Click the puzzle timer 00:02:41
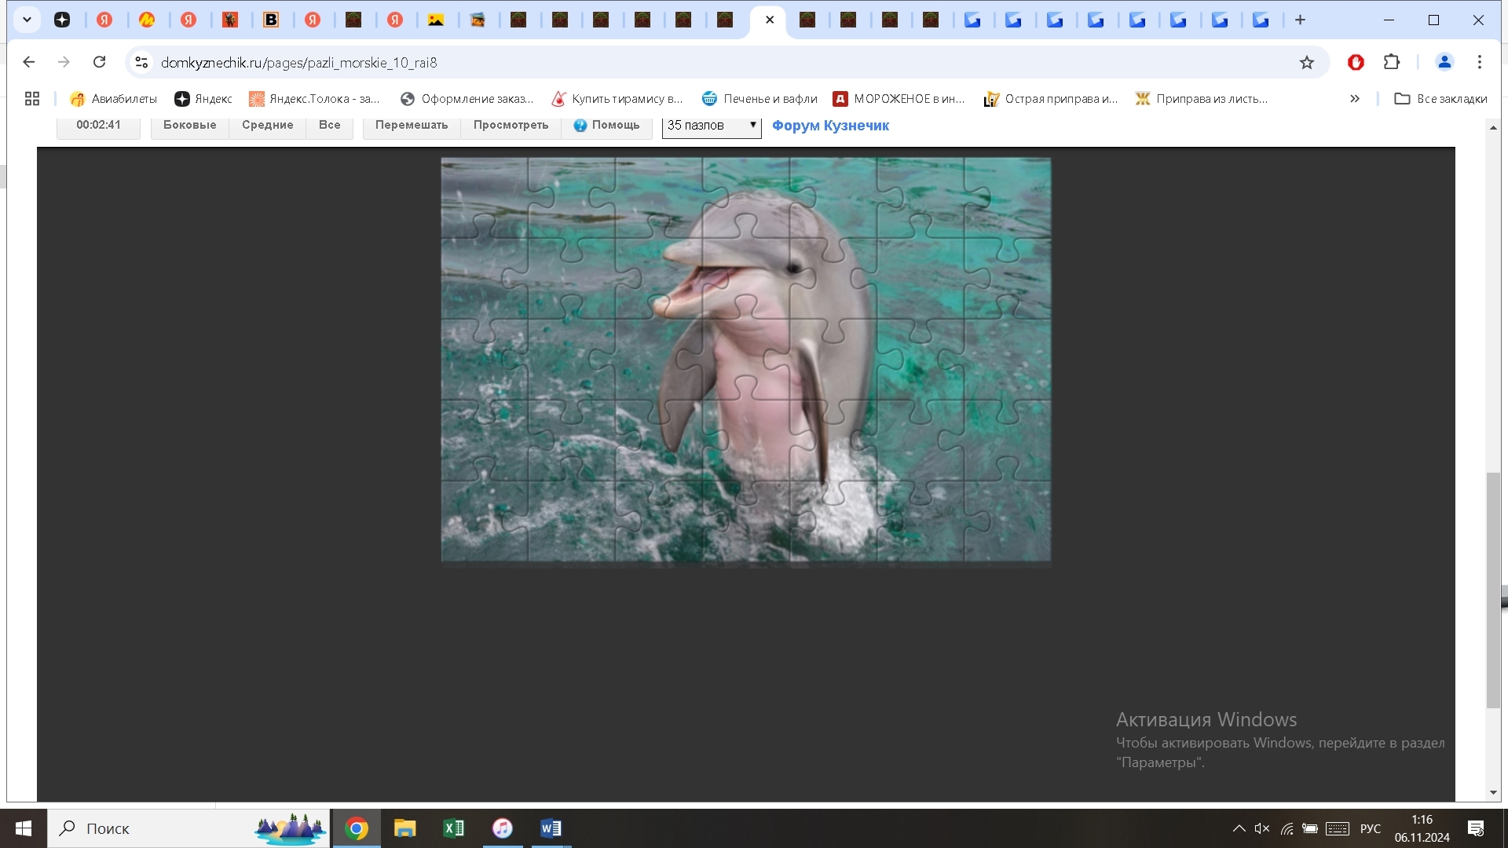1508x848 pixels. coord(98,125)
